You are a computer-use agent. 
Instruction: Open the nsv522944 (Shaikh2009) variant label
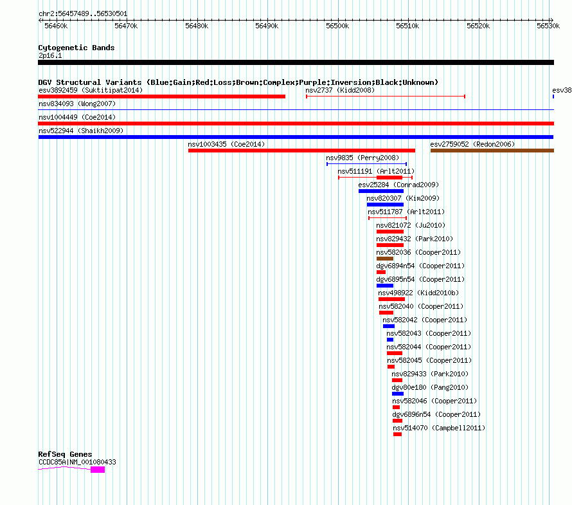(81, 131)
